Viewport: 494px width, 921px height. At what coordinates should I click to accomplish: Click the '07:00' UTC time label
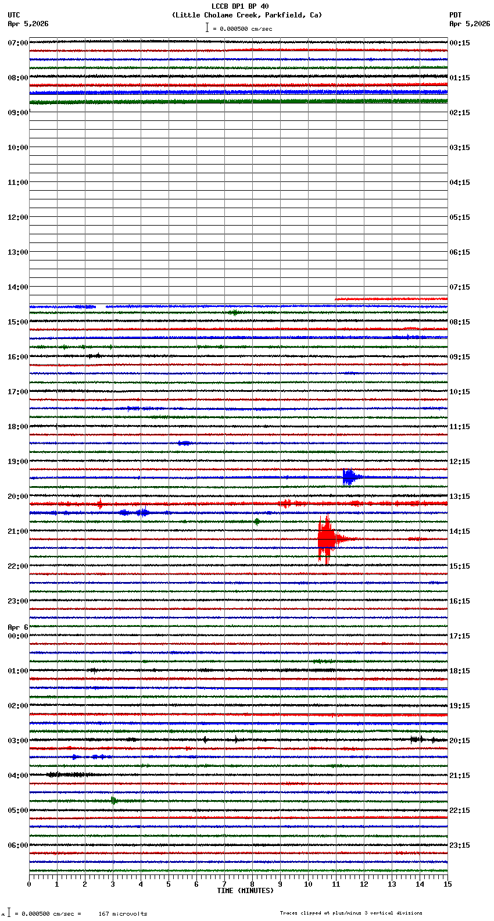pyautogui.click(x=18, y=43)
